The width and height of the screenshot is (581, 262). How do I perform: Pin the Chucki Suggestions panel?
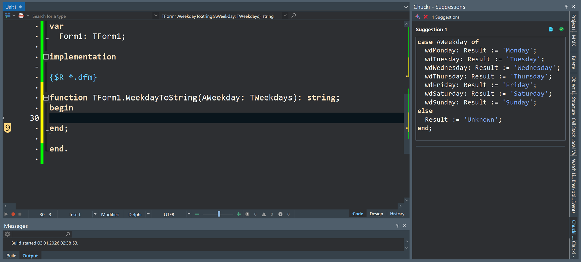[x=566, y=7]
